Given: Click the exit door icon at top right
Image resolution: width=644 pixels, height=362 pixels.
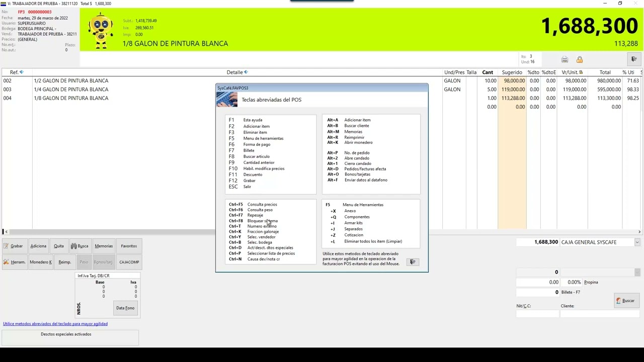Looking at the screenshot, I should tap(634, 59).
